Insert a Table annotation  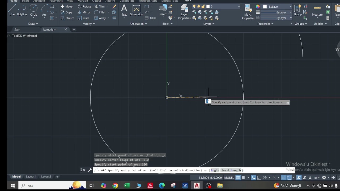(x=150, y=18)
